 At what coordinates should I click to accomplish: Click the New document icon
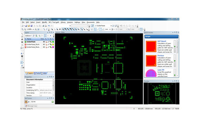(22, 26)
